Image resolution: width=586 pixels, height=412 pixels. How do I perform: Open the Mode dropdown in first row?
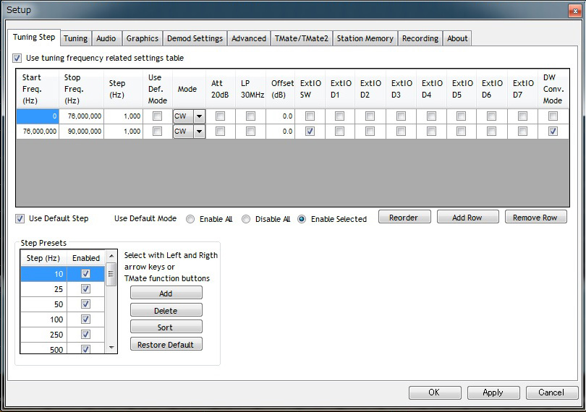(198, 116)
